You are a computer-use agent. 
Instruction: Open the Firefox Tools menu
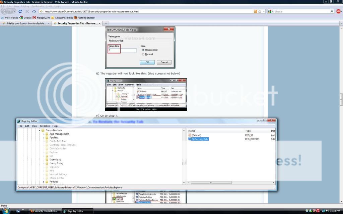[49, 6]
